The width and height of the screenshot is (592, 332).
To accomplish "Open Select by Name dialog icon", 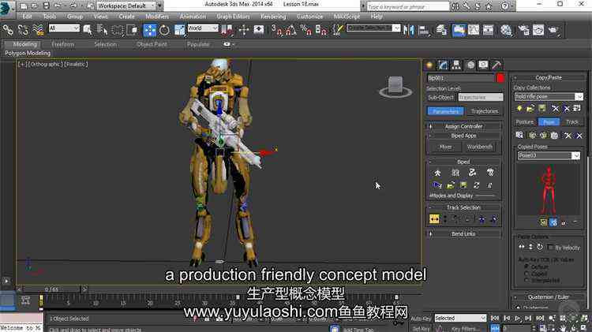I will point(103,29).
